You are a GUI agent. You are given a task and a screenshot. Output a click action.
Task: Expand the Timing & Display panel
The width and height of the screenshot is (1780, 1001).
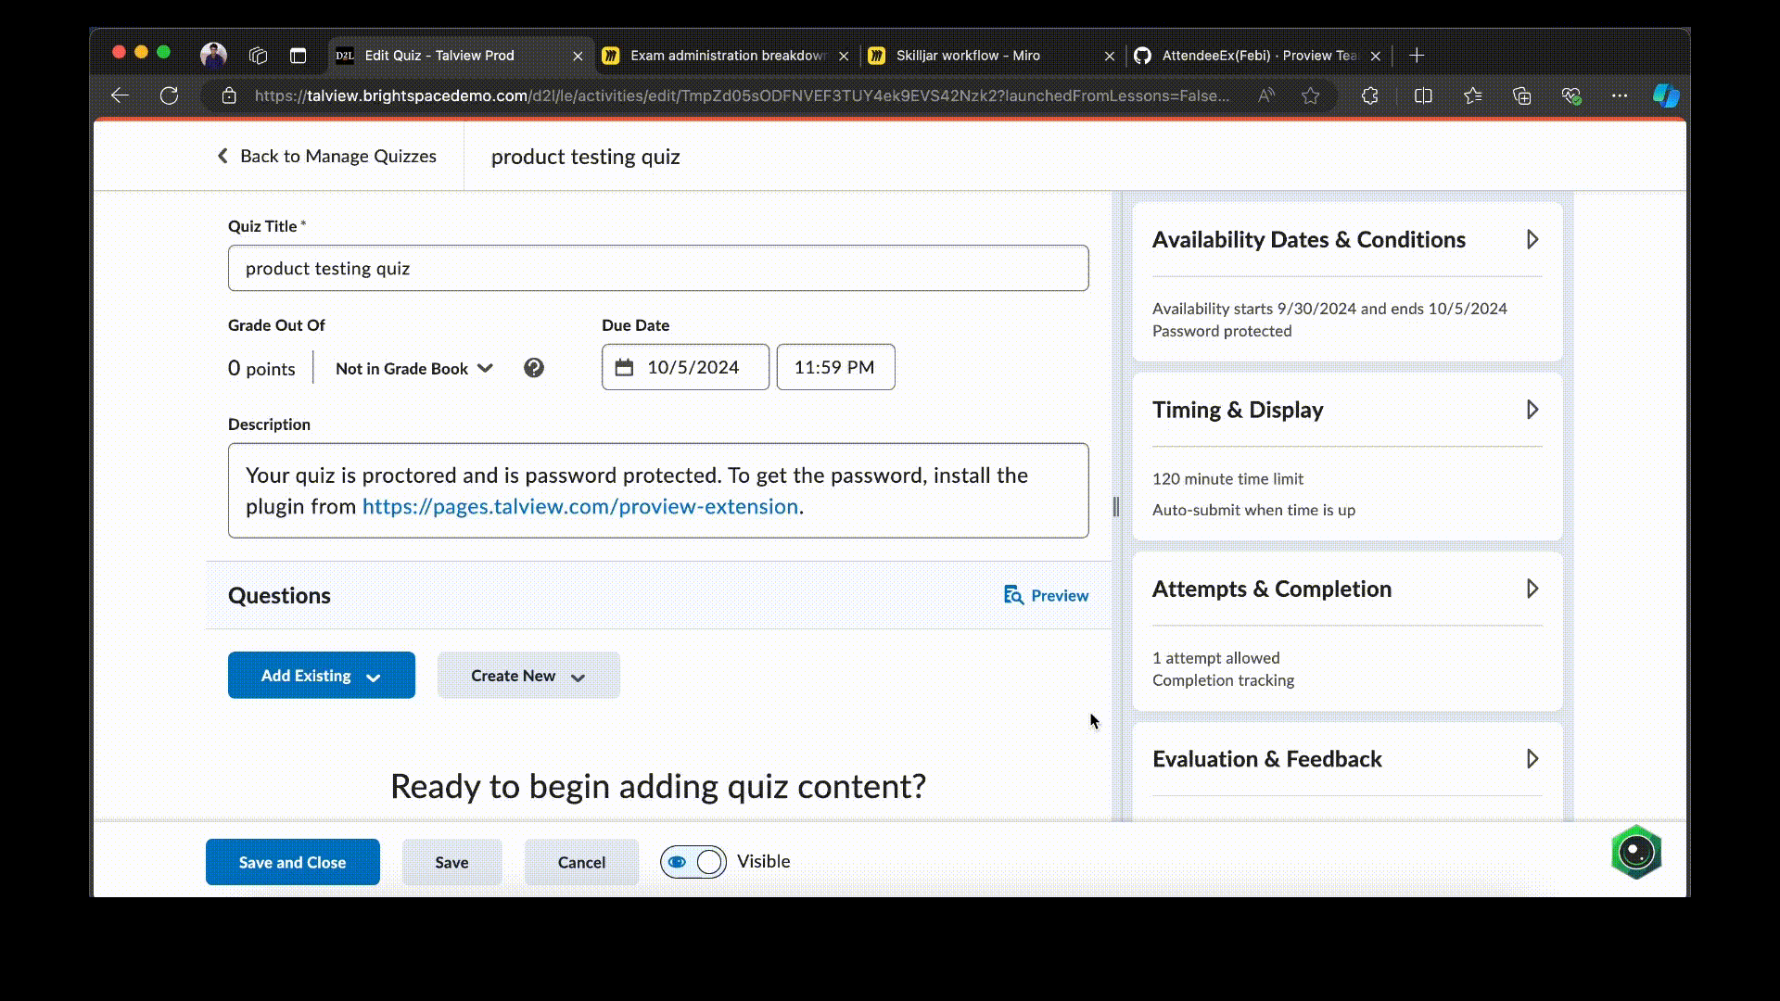click(1532, 410)
